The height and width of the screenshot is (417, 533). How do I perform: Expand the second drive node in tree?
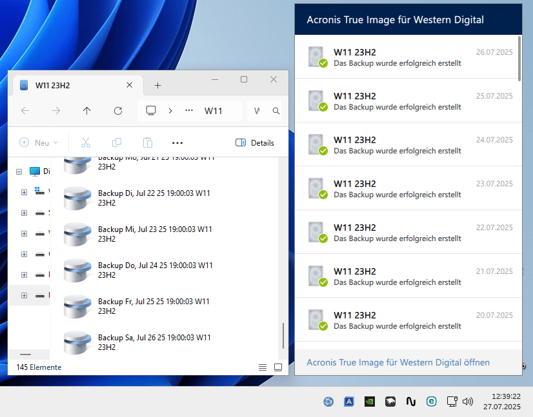[x=24, y=213]
